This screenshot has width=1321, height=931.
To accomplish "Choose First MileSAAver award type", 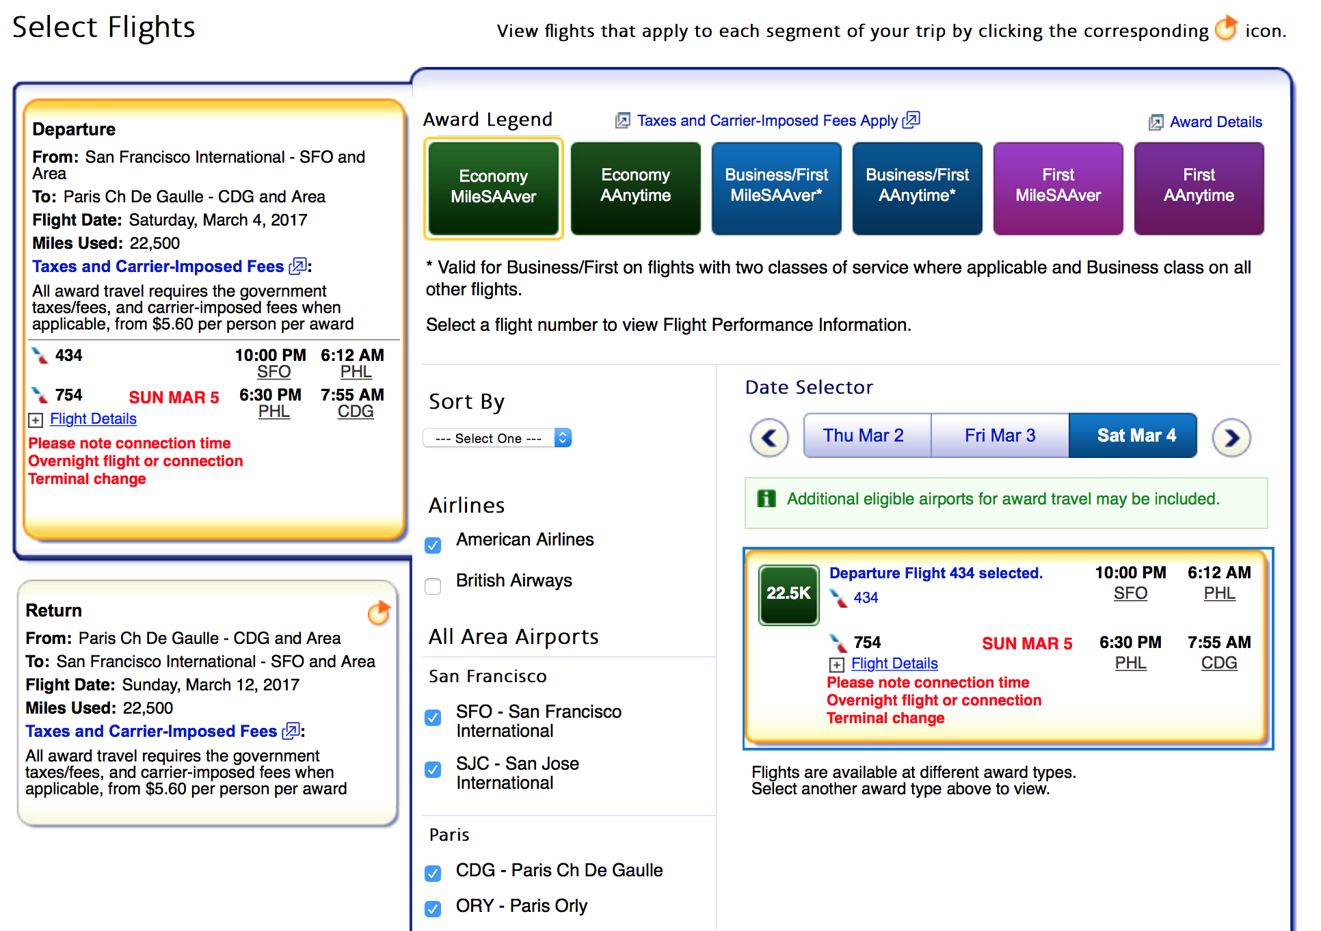I will pyautogui.click(x=1058, y=189).
